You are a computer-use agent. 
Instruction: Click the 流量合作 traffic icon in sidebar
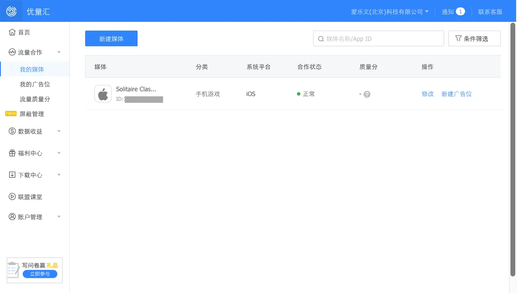coord(12,52)
